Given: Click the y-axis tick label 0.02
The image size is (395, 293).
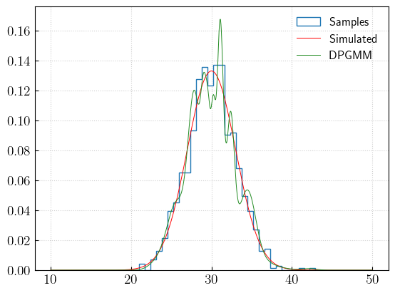Looking at the screenshot, I should click(19, 241).
